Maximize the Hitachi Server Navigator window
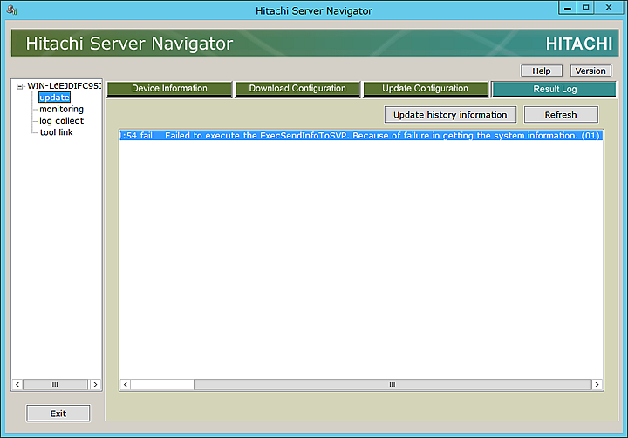 click(585, 8)
